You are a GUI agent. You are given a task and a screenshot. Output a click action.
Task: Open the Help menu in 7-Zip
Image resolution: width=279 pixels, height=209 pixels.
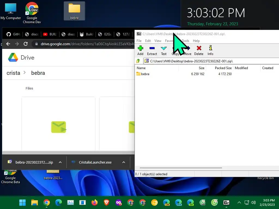[x=196, y=41]
